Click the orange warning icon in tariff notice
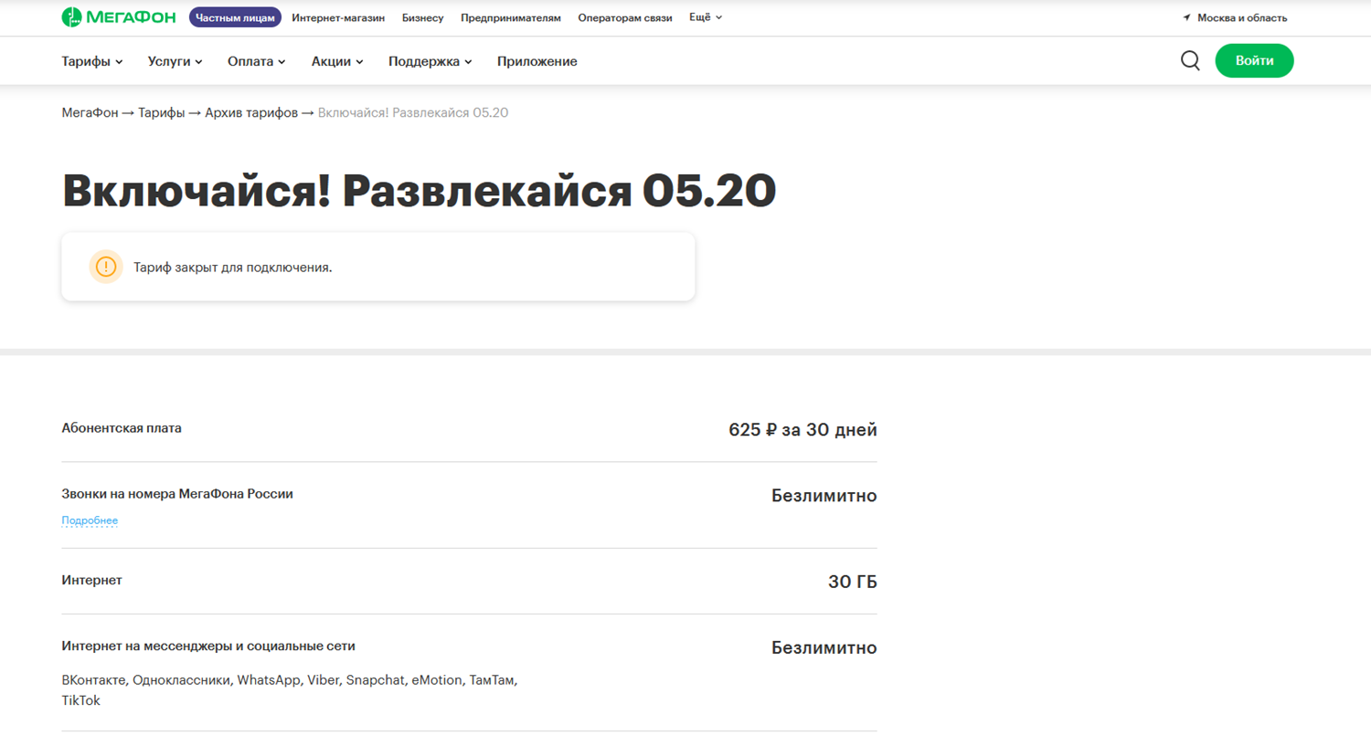Screen dimensions: 1371x746 tap(106, 267)
